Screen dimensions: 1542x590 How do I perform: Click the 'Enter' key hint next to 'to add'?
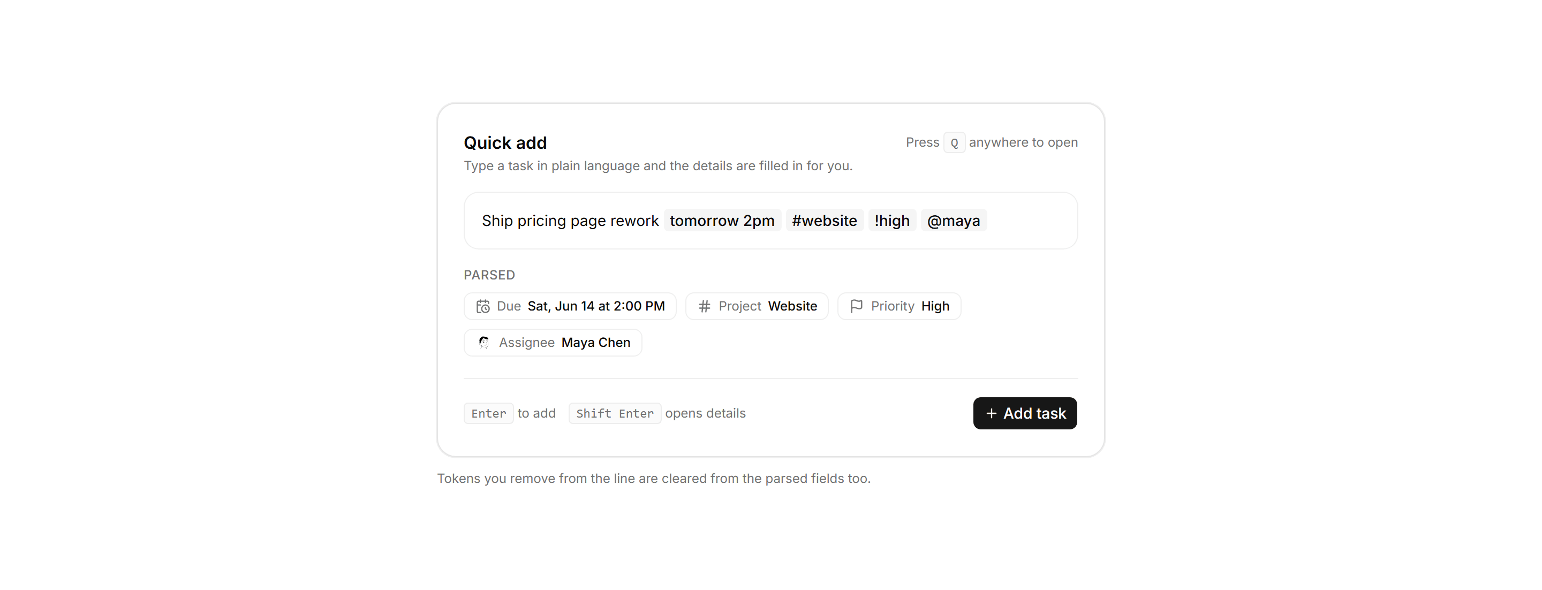(488, 413)
